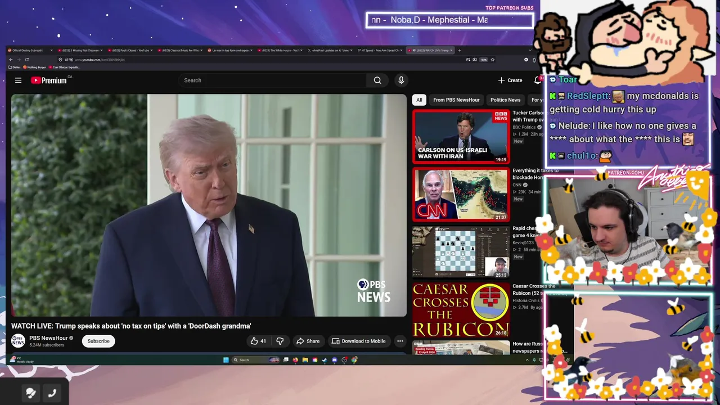Click the overlay phone call icon
The height and width of the screenshot is (405, 720).
pos(52,393)
